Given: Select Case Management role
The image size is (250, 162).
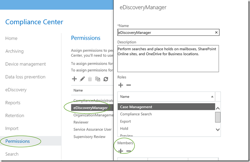Looking at the screenshot, I should tap(166, 107).
